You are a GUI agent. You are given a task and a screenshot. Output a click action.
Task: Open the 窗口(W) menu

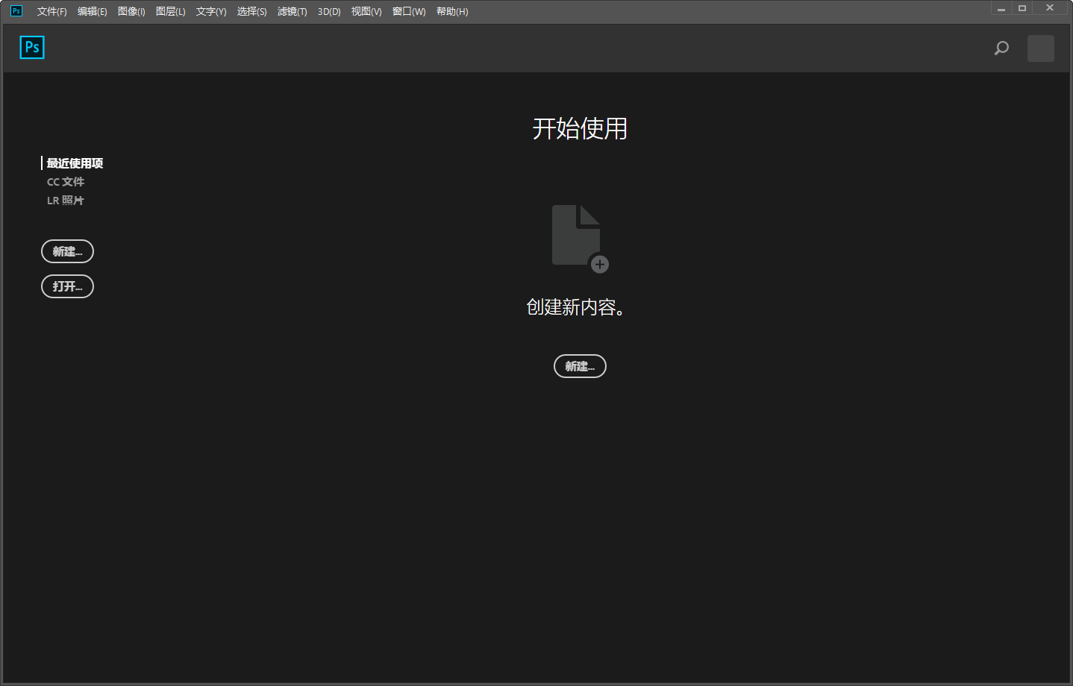click(x=409, y=11)
